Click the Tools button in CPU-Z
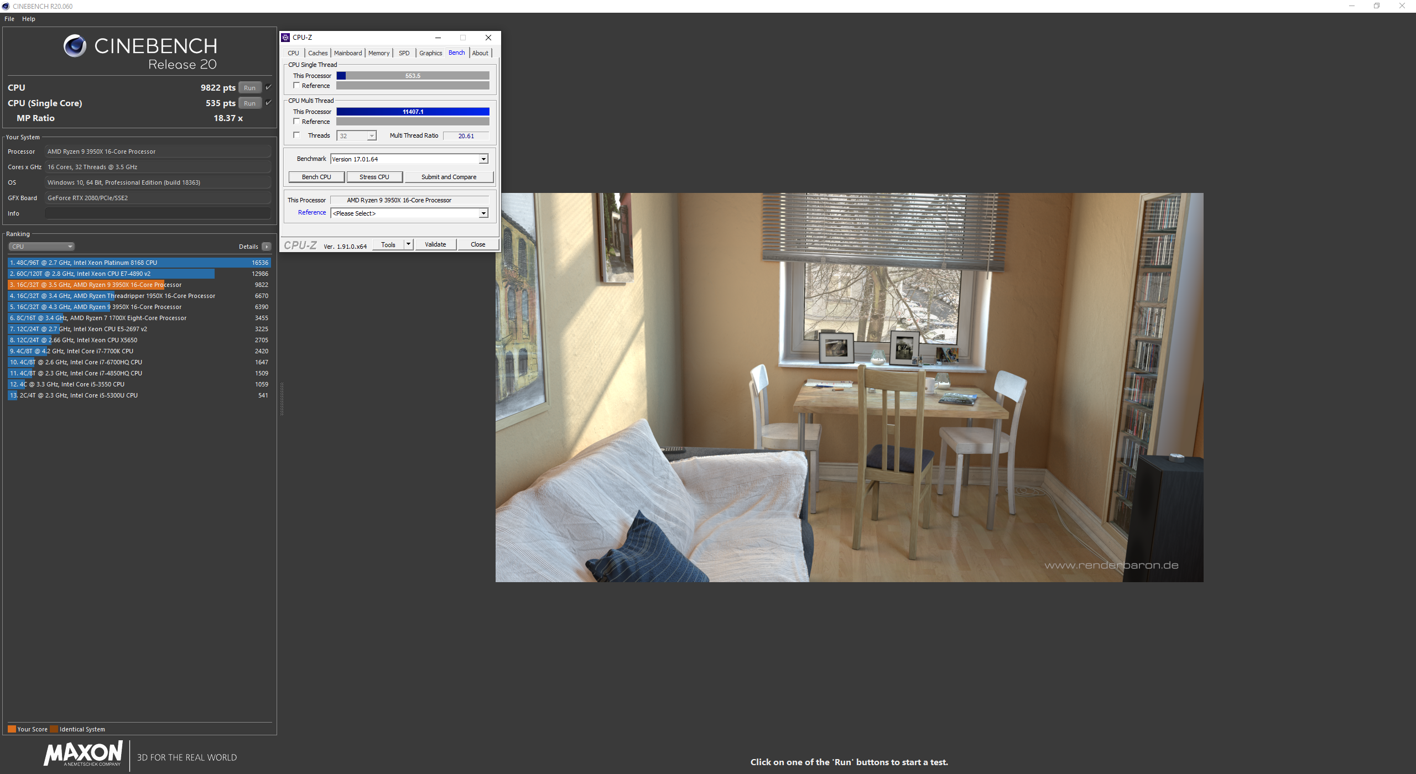 pyautogui.click(x=388, y=244)
